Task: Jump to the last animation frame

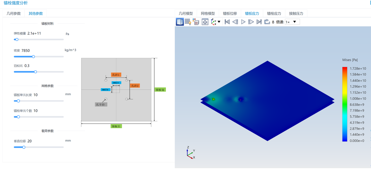Action: tap(259, 22)
